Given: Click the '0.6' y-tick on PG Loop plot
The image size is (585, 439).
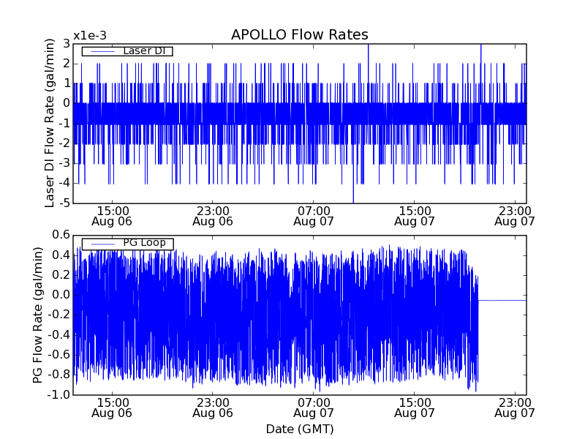Looking at the screenshot, I should click(61, 235).
